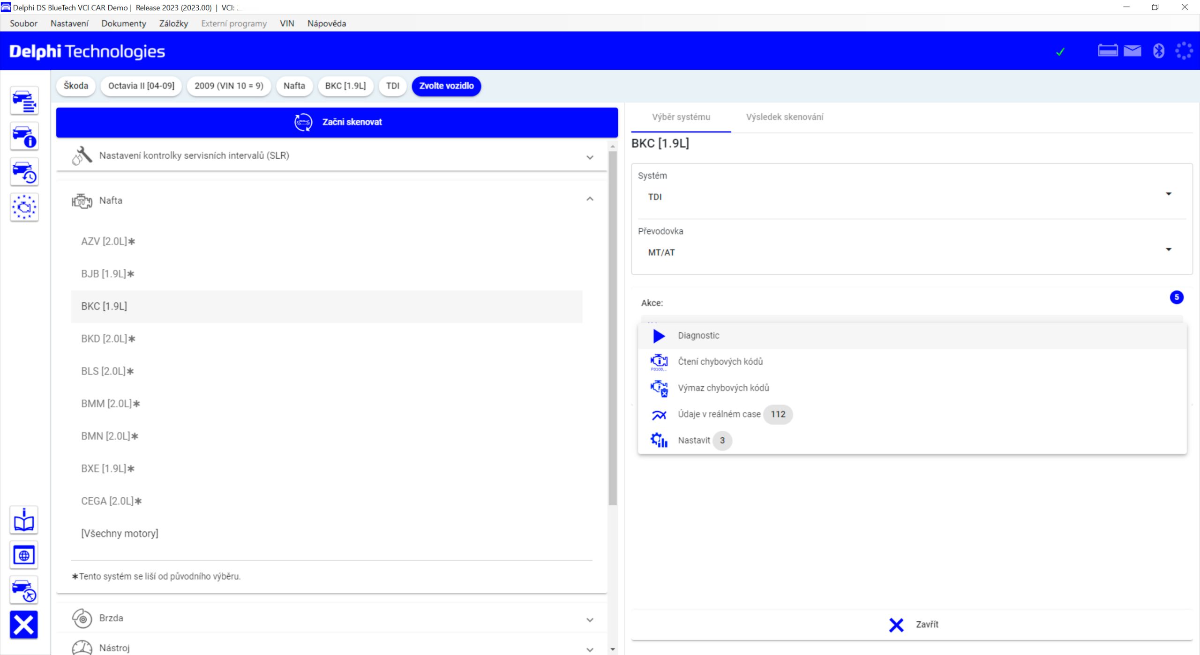Click the BKC [1.9L] breadcrumb chip
This screenshot has height=655, width=1200.
tap(345, 86)
